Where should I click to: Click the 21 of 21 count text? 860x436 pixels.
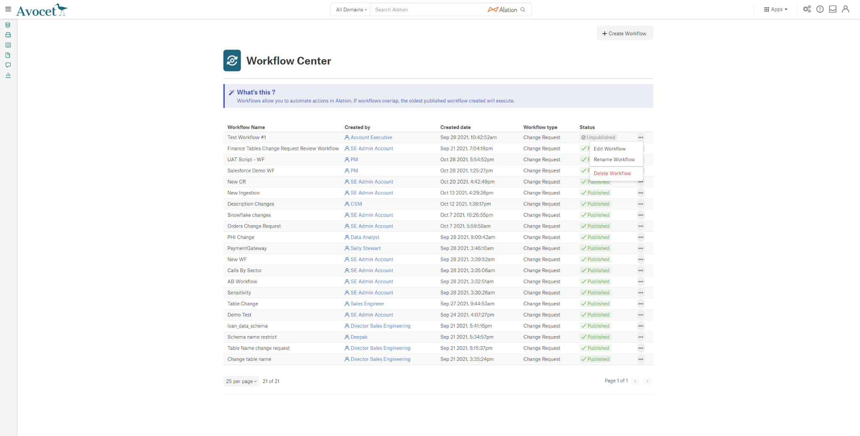[271, 381]
